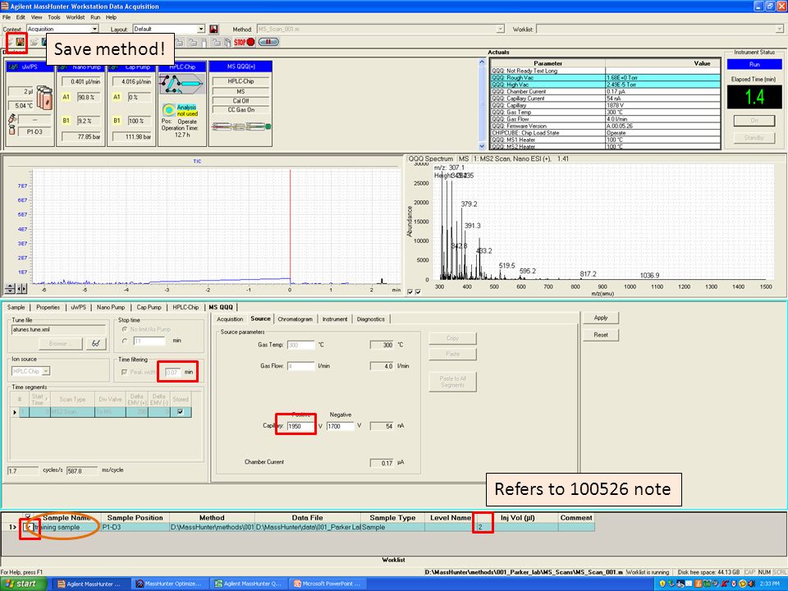Image resolution: width=788 pixels, height=591 pixels.
Task: Open the Ion source HPLC-Chip dropdown
Action: pyautogui.click(x=46, y=371)
